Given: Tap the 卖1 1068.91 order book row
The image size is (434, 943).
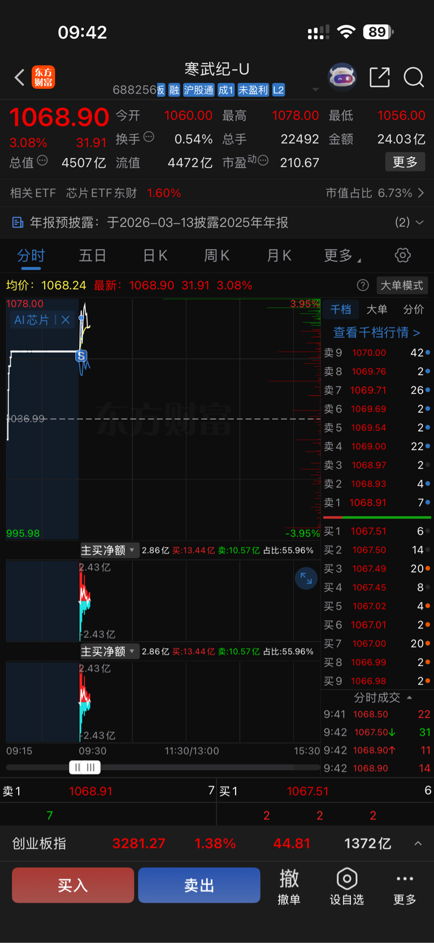Looking at the screenshot, I should click(x=377, y=502).
